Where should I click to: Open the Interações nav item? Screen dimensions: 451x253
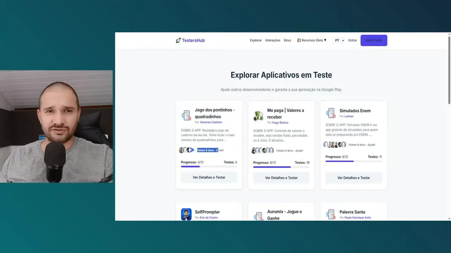tap(273, 40)
